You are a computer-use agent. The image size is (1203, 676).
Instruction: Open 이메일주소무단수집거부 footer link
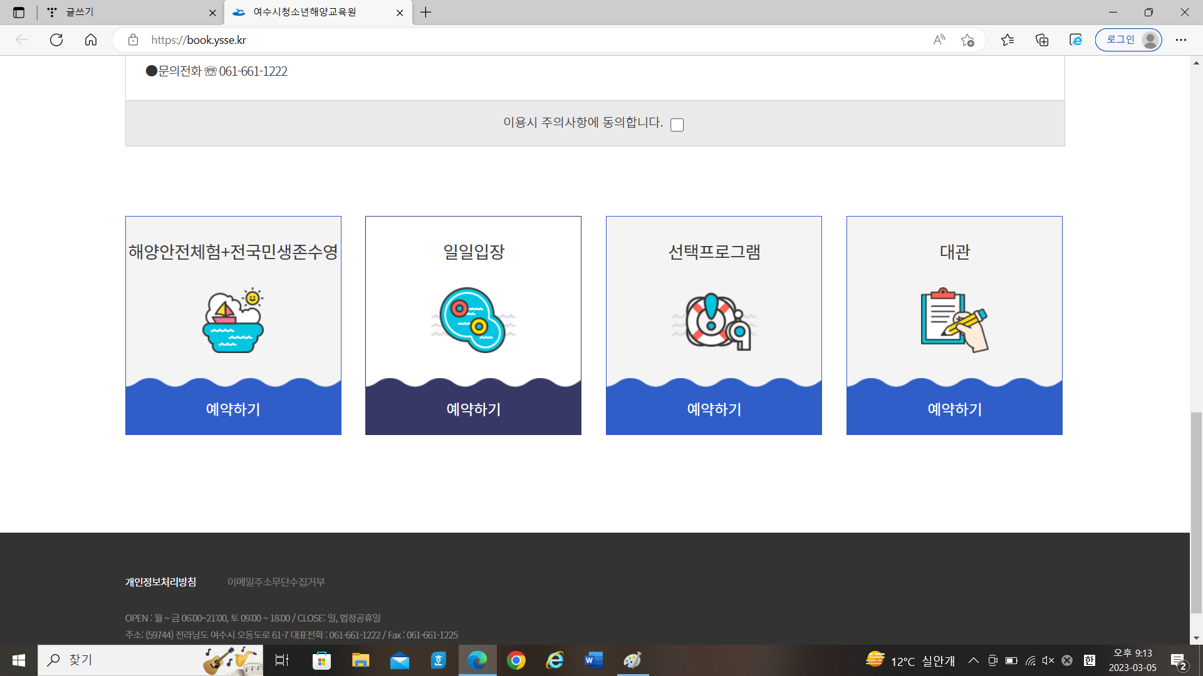point(276,582)
